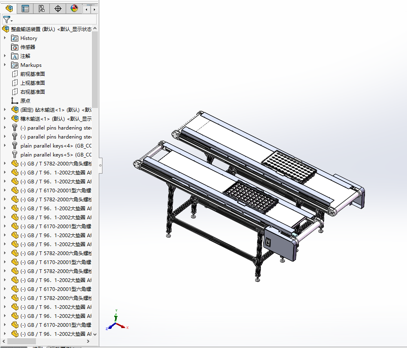Click the tree's vertical scrollbar down arrow
The height and width of the screenshot is (348, 407).
point(95,334)
